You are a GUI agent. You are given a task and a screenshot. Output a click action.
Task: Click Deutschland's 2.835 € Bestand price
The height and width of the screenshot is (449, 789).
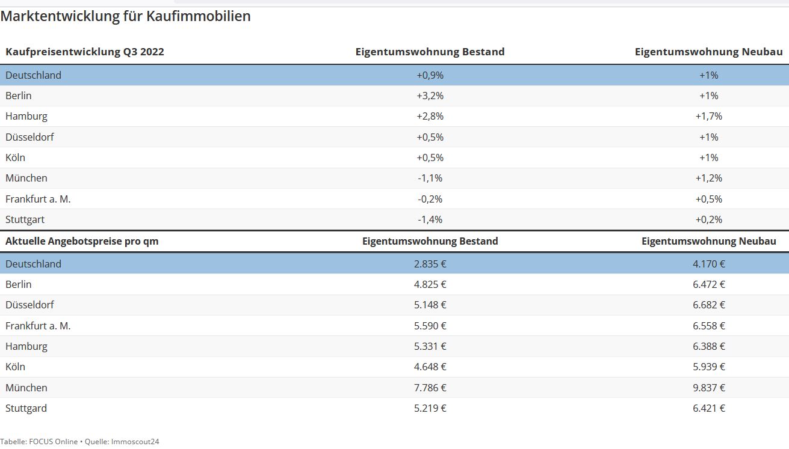coord(430,264)
